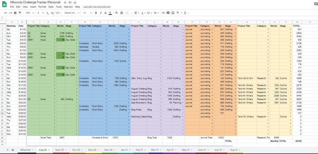The image size is (318, 154).
Task: Toggle strikethrough formatting
Action: [x=105, y=13]
